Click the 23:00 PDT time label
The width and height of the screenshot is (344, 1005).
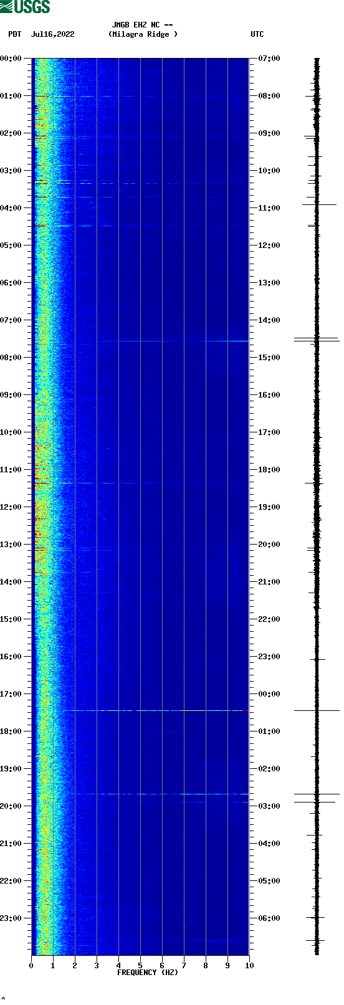[x=11, y=918]
